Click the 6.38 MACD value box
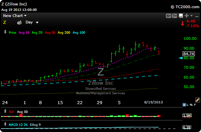The width and height of the screenshot is (201, 132). tap(187, 127)
